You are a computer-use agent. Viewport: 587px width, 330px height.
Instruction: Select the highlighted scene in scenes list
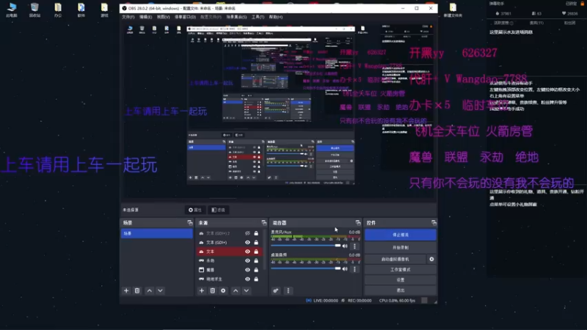(x=156, y=233)
